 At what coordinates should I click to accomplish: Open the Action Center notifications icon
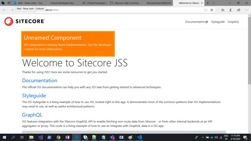click(x=245, y=137)
